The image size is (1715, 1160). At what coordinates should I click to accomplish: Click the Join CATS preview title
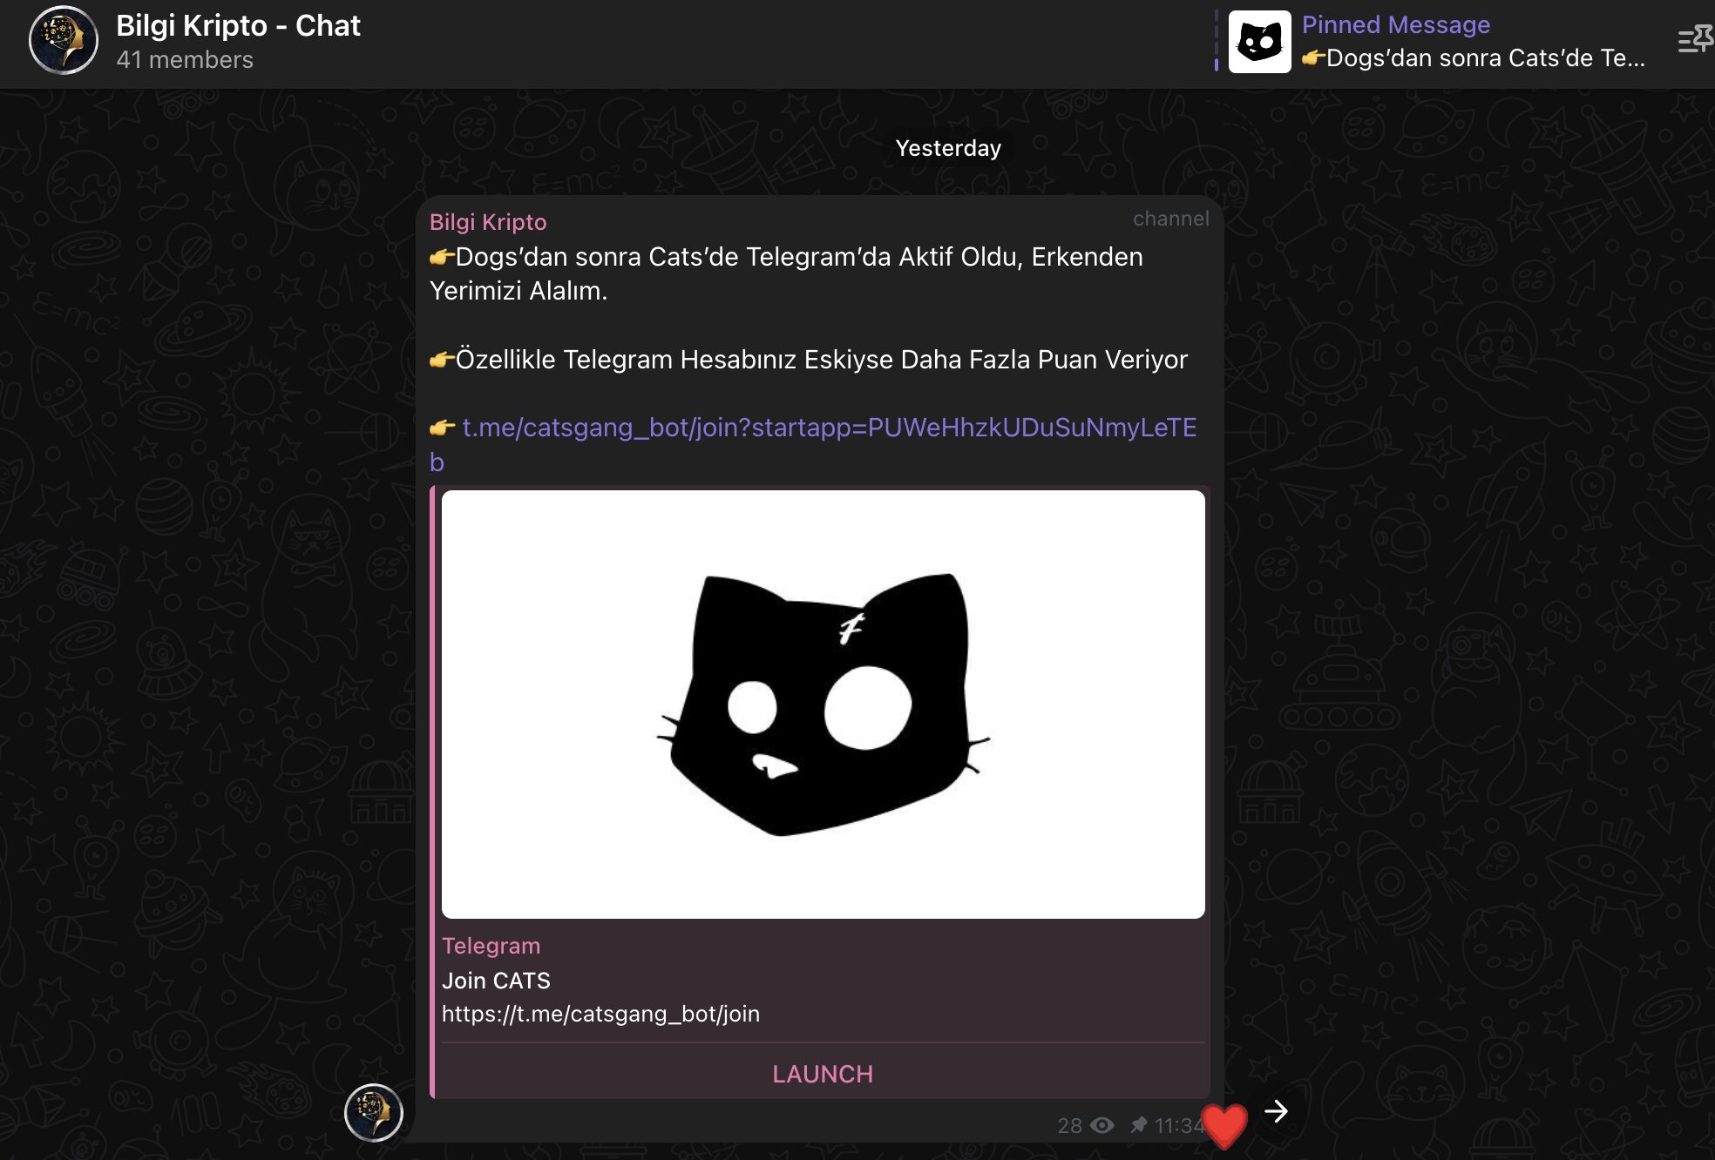(496, 981)
